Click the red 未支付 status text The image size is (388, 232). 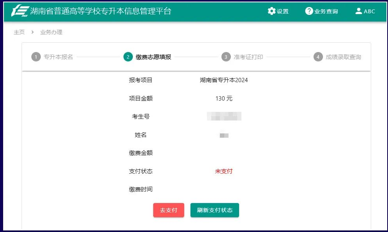click(224, 171)
